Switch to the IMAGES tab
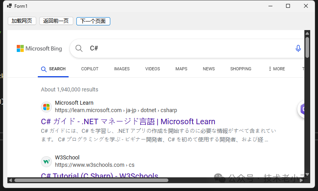Image resolution: width=318 pixels, height=191 pixels. pyautogui.click(x=122, y=69)
